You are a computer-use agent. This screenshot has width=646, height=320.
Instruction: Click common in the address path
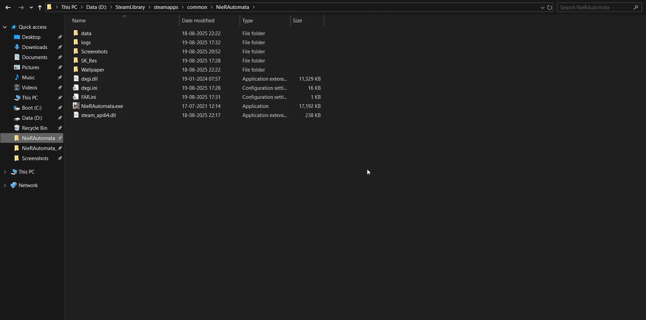coord(197,7)
